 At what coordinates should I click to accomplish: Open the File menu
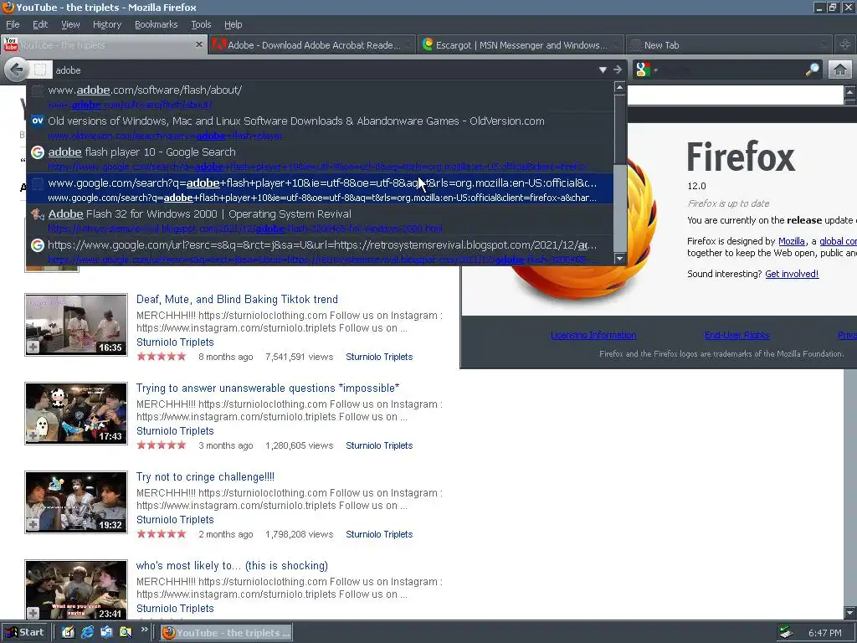coord(13,24)
